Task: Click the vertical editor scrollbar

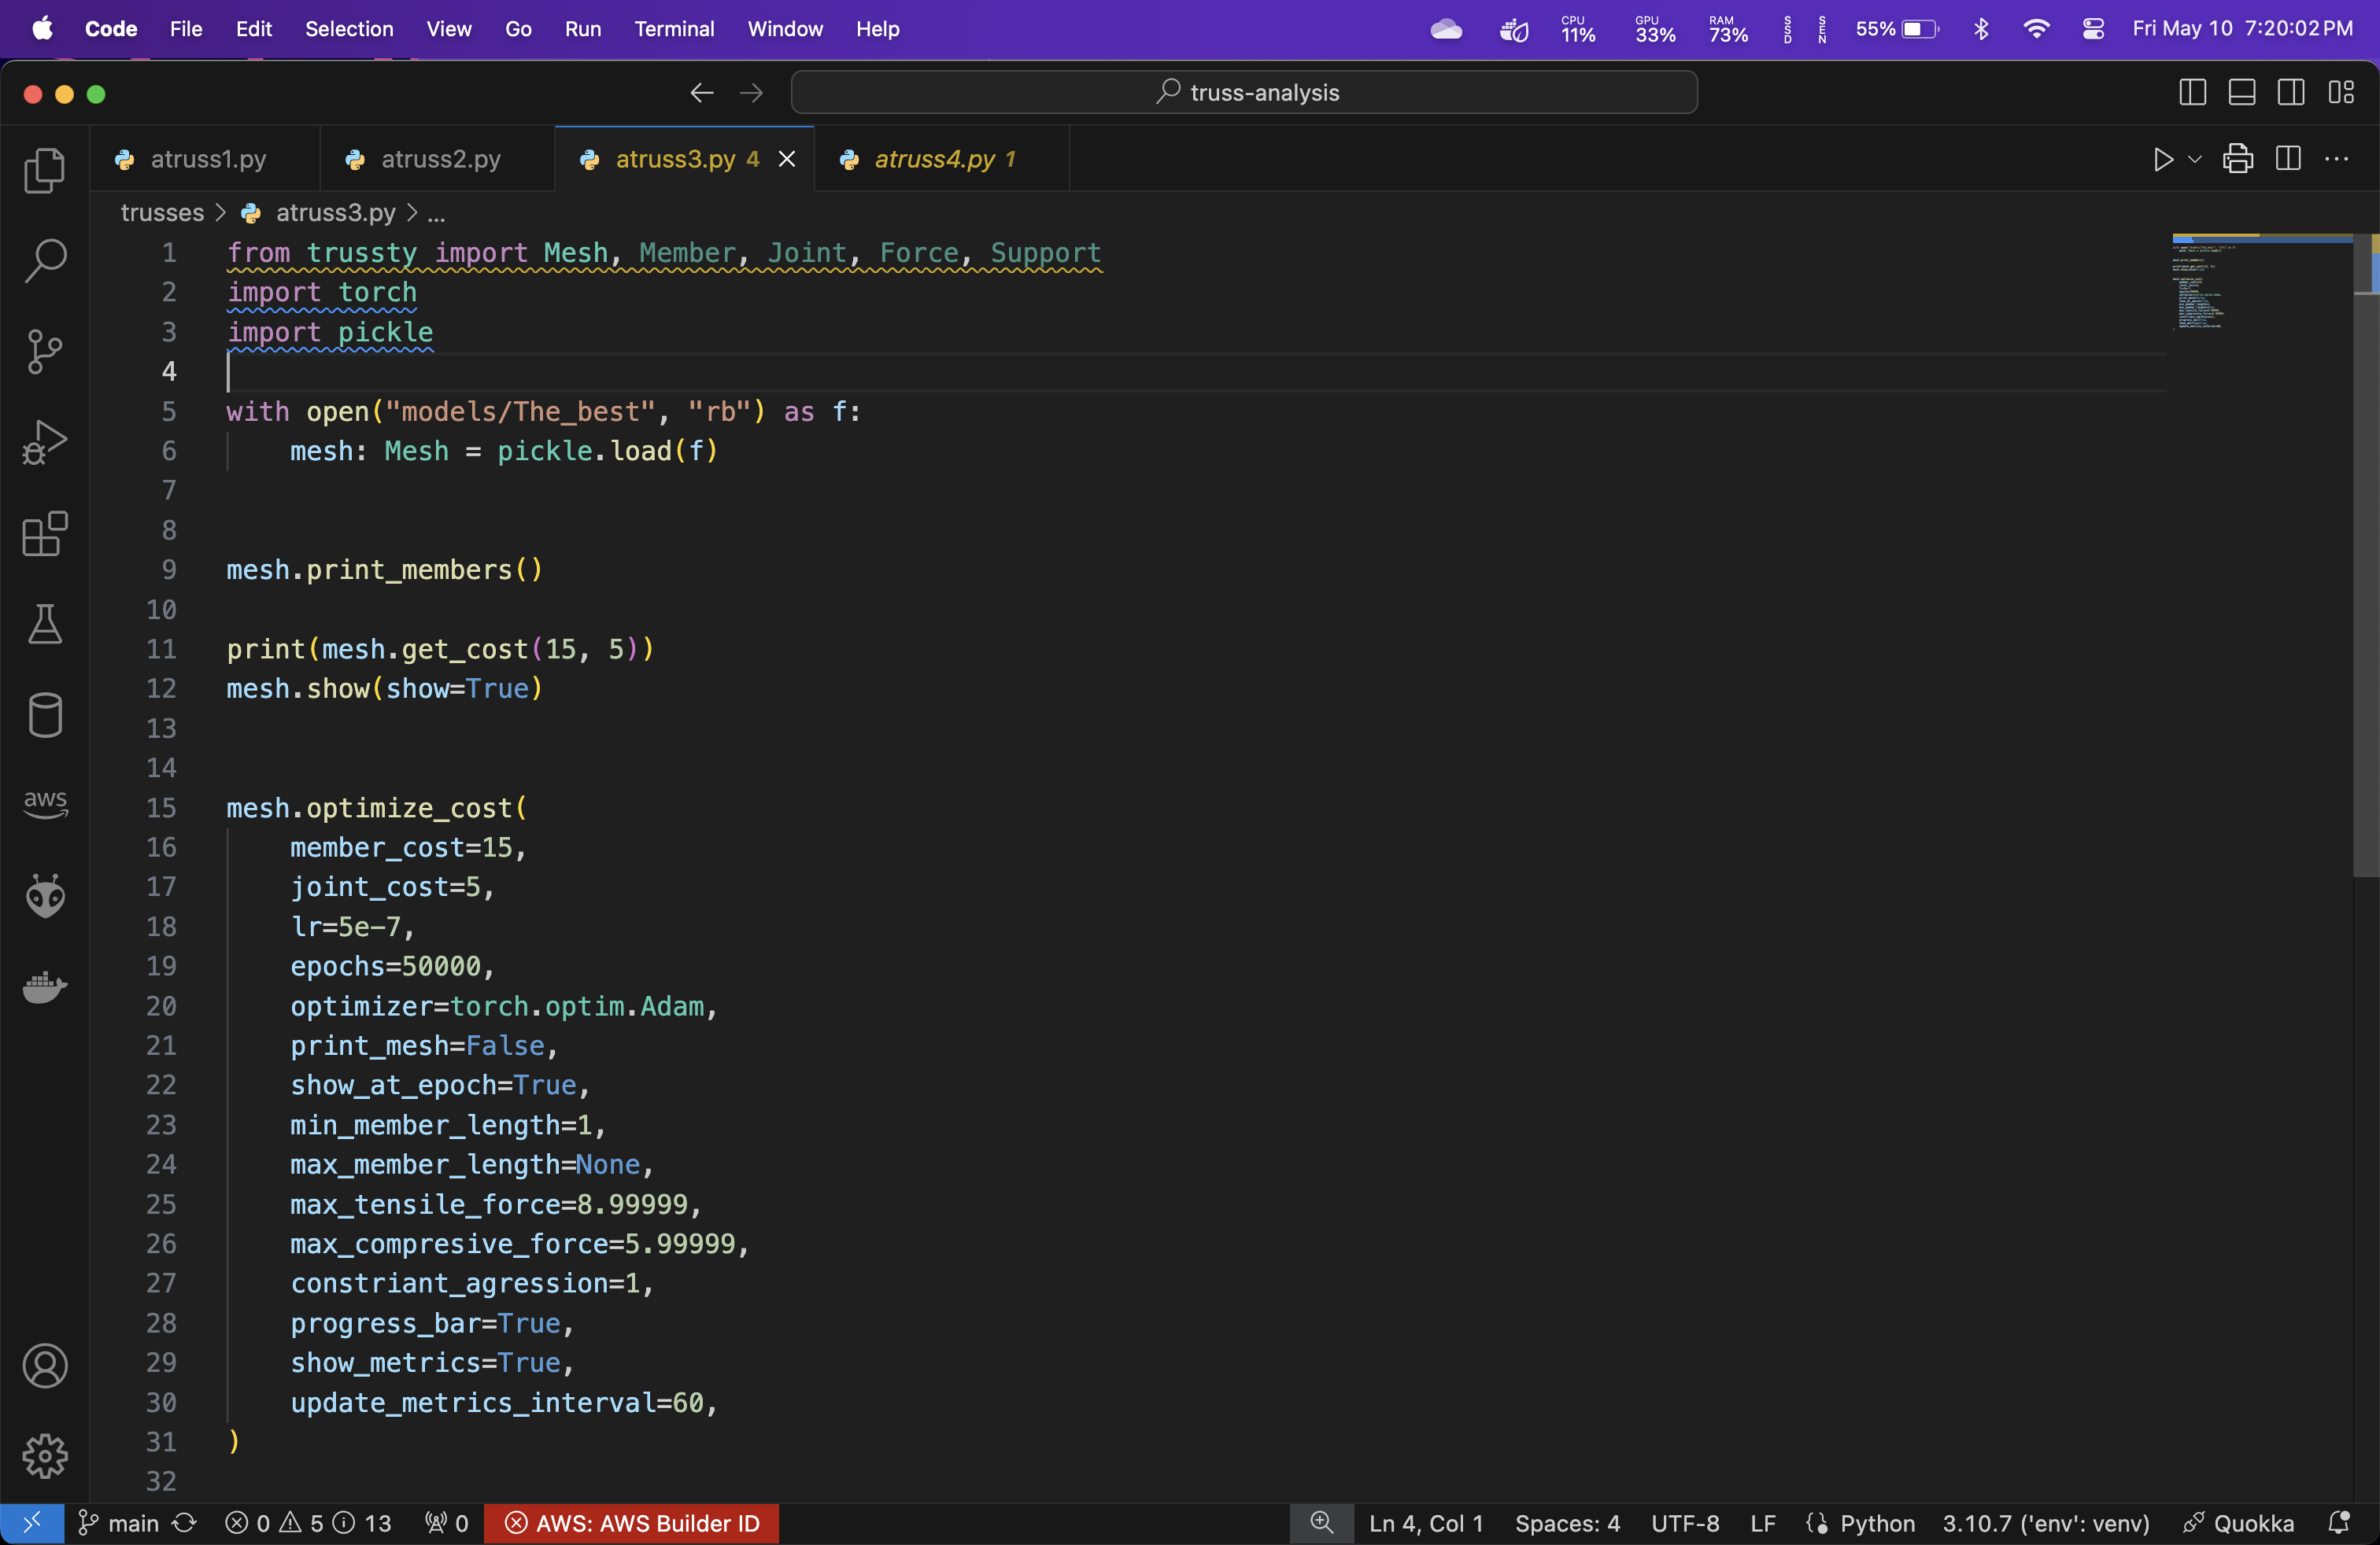Action: coord(2365,555)
